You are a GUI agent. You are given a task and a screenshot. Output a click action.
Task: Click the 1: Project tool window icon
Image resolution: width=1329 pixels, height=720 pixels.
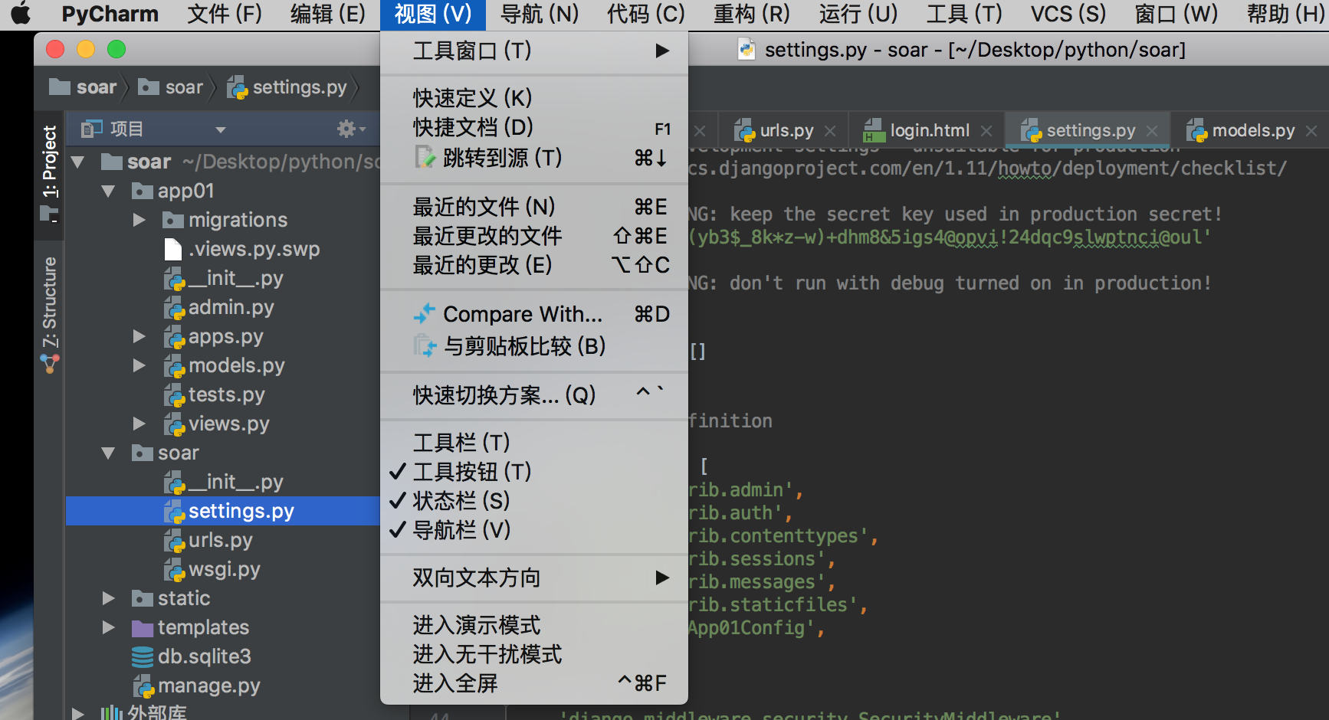pos(50,214)
